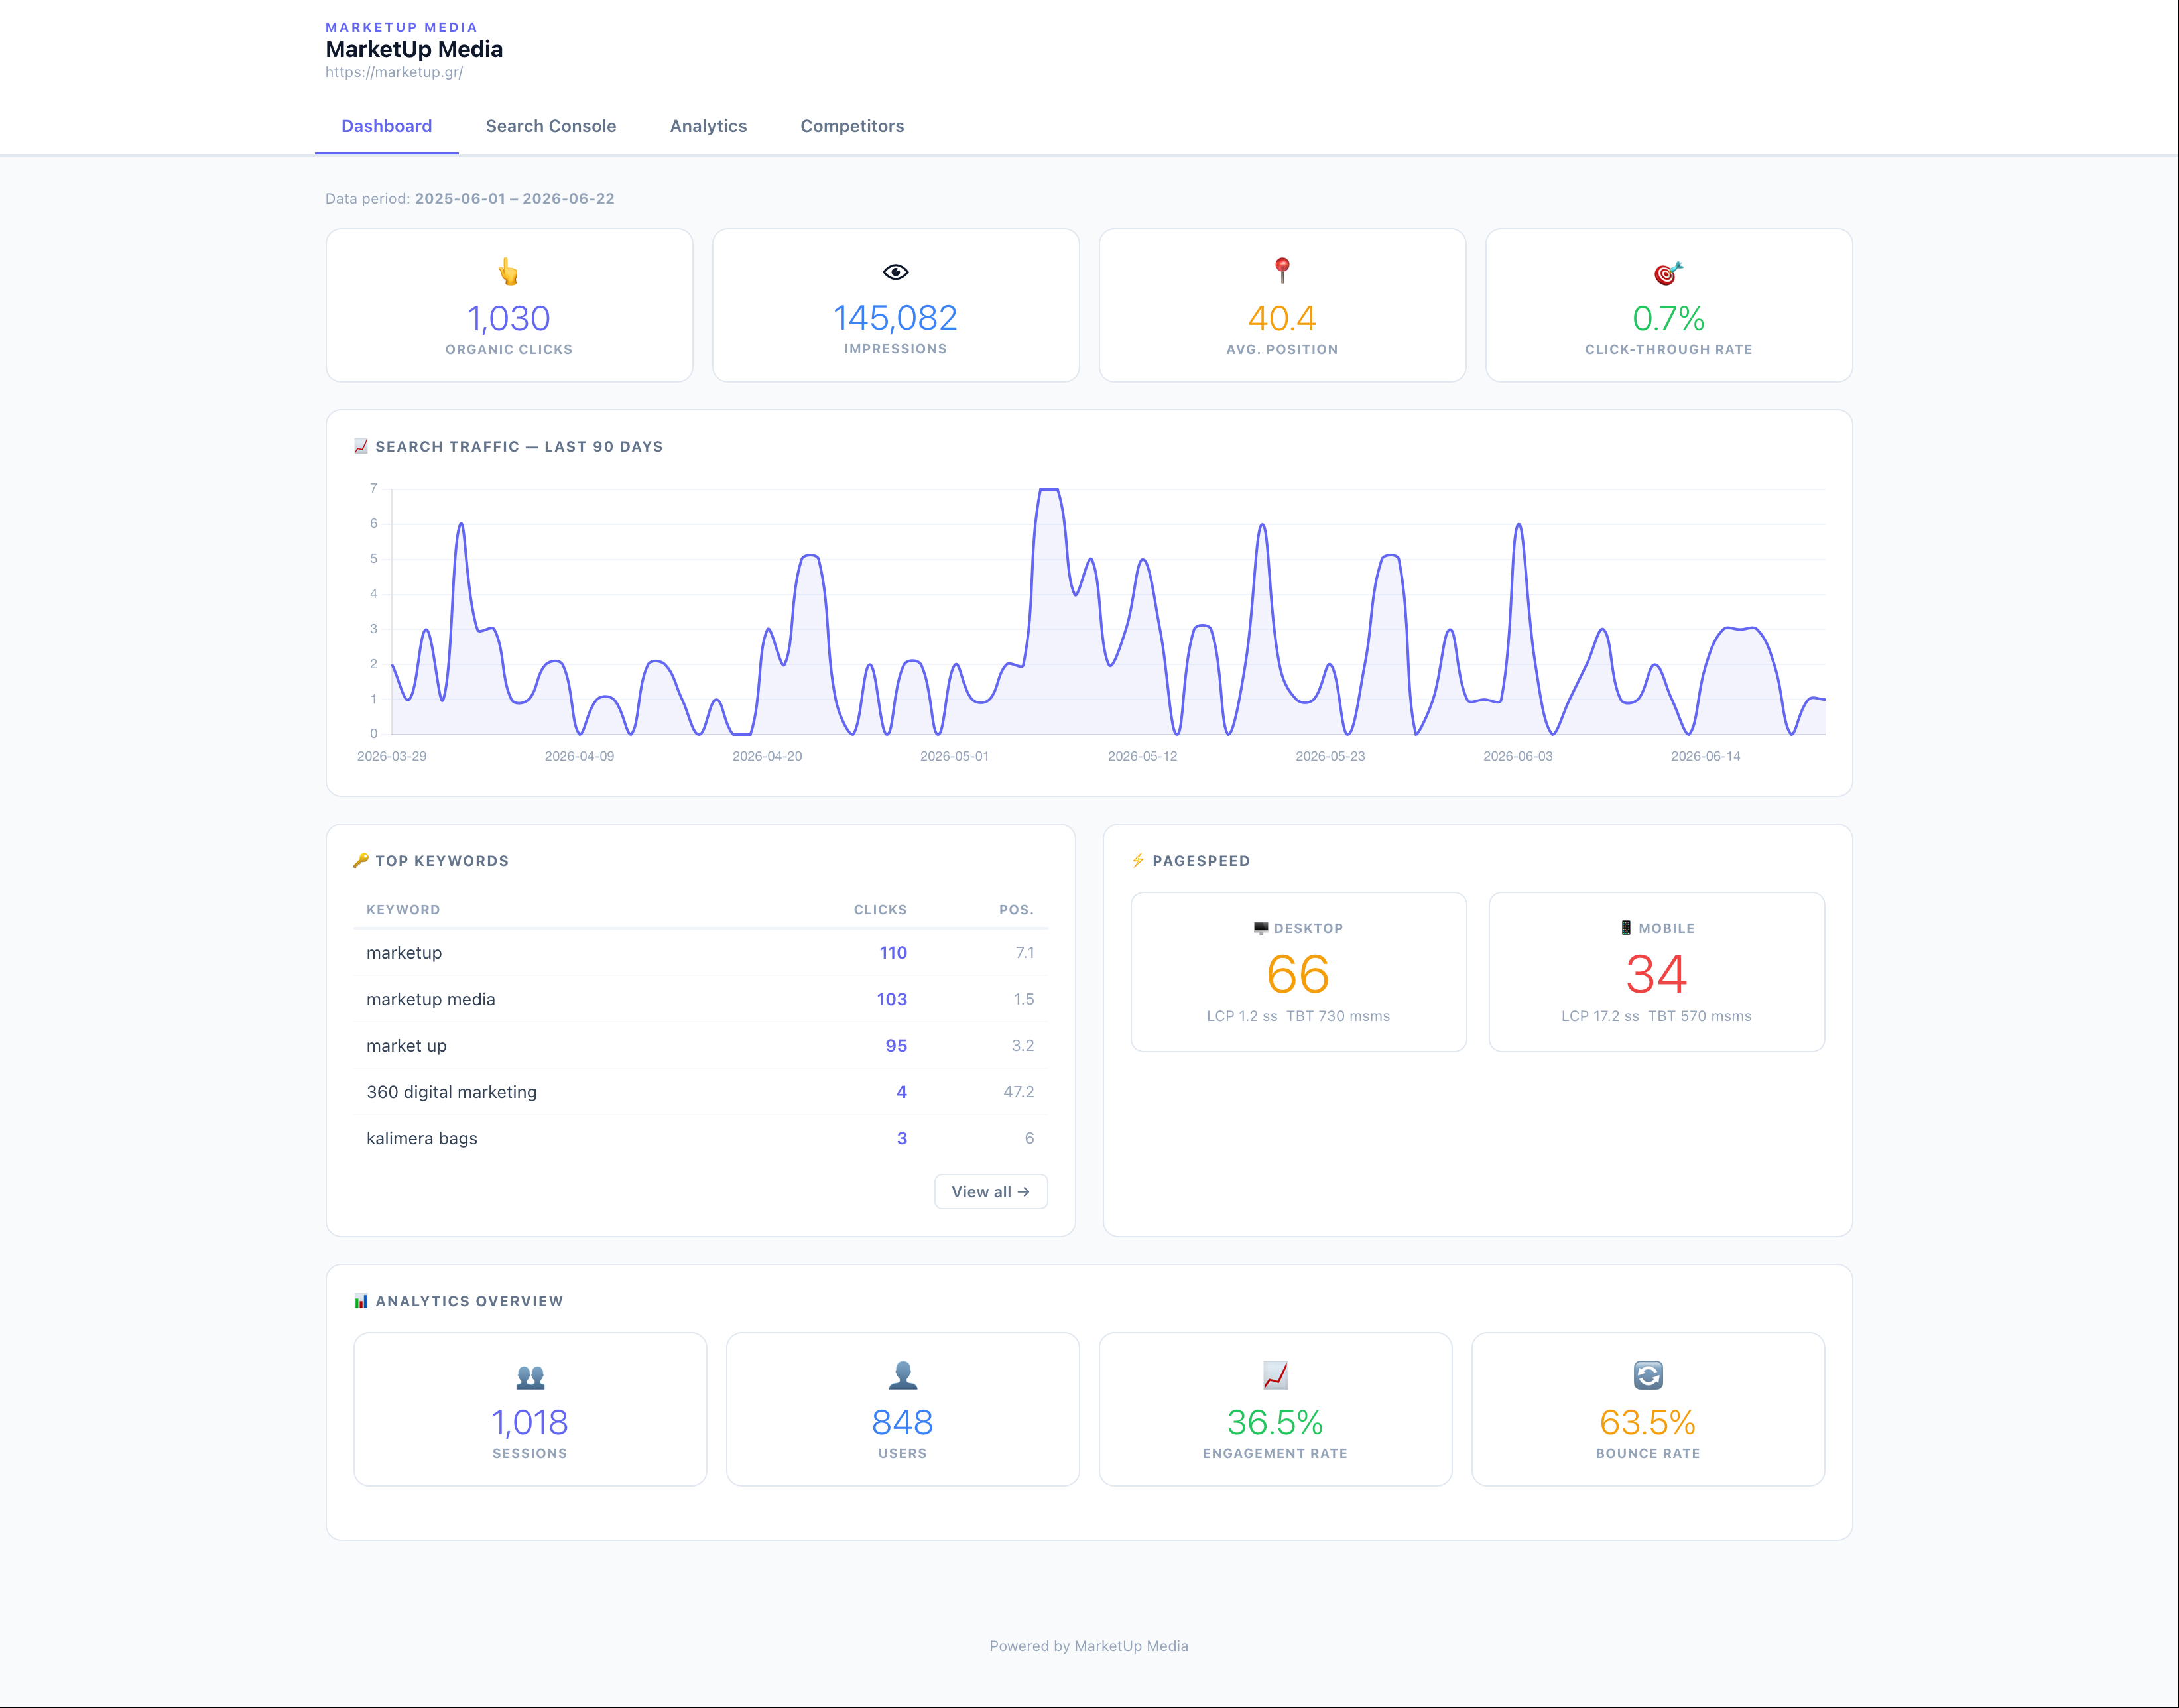Click the KEYWORD column header
Image resolution: width=2179 pixels, height=1708 pixels.
click(403, 910)
